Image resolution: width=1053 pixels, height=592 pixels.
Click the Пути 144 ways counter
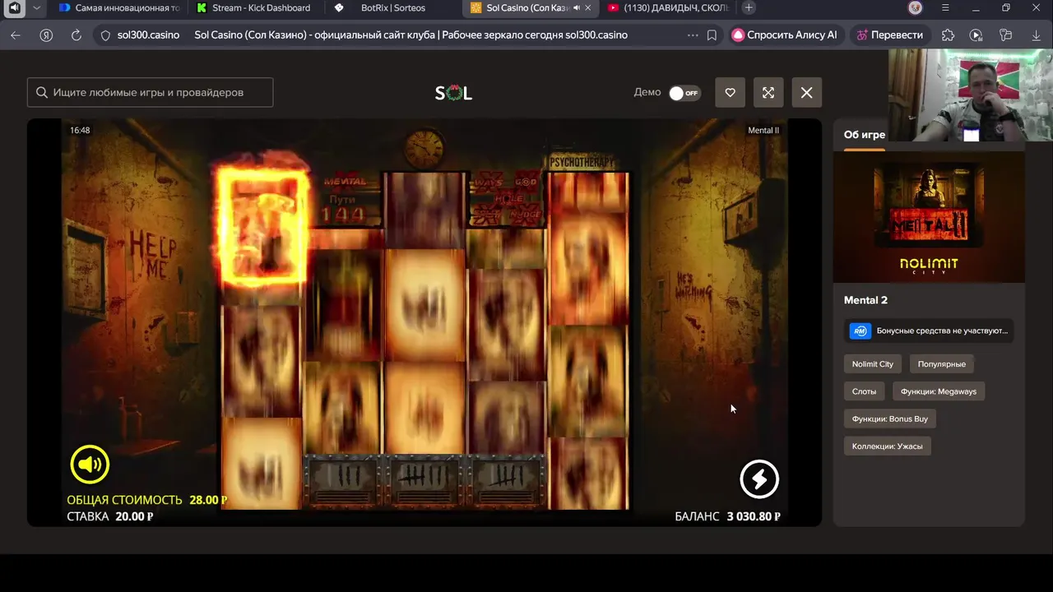point(341,207)
